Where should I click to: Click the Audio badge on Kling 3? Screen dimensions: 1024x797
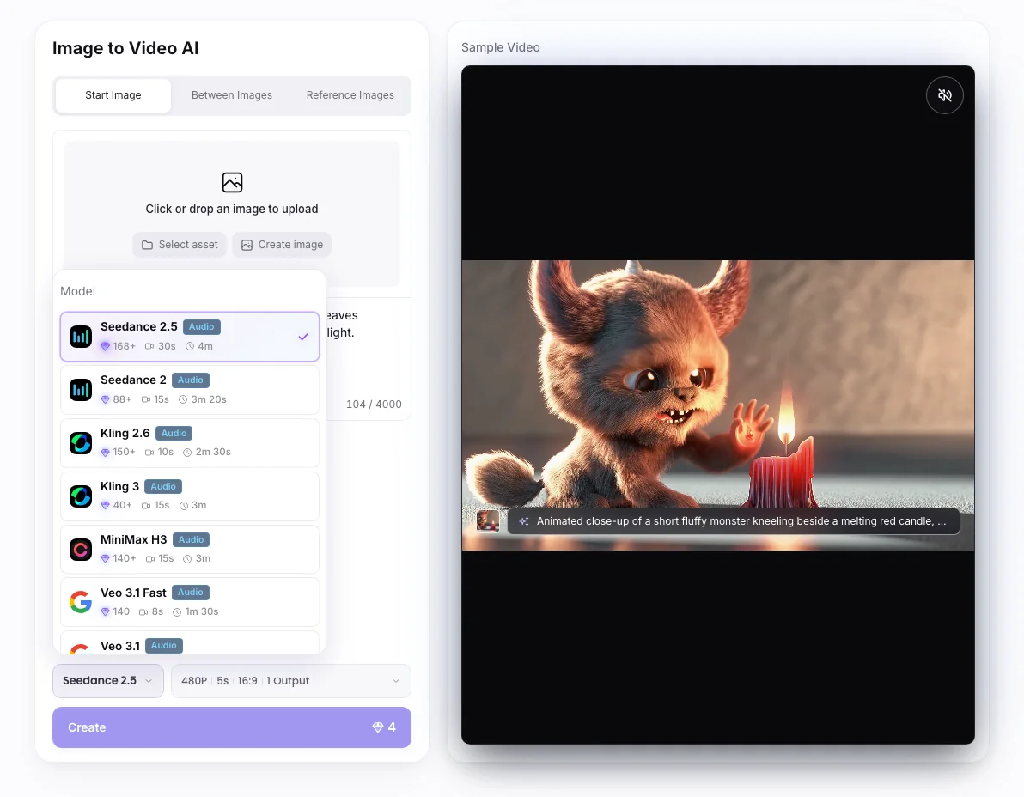(163, 486)
